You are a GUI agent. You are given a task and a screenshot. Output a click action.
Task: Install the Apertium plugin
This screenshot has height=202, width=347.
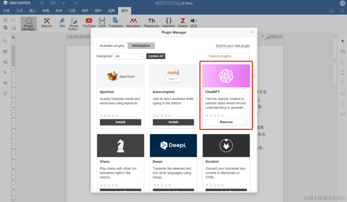point(120,122)
